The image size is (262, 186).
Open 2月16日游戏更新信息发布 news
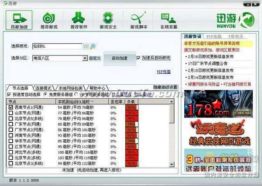point(210,57)
